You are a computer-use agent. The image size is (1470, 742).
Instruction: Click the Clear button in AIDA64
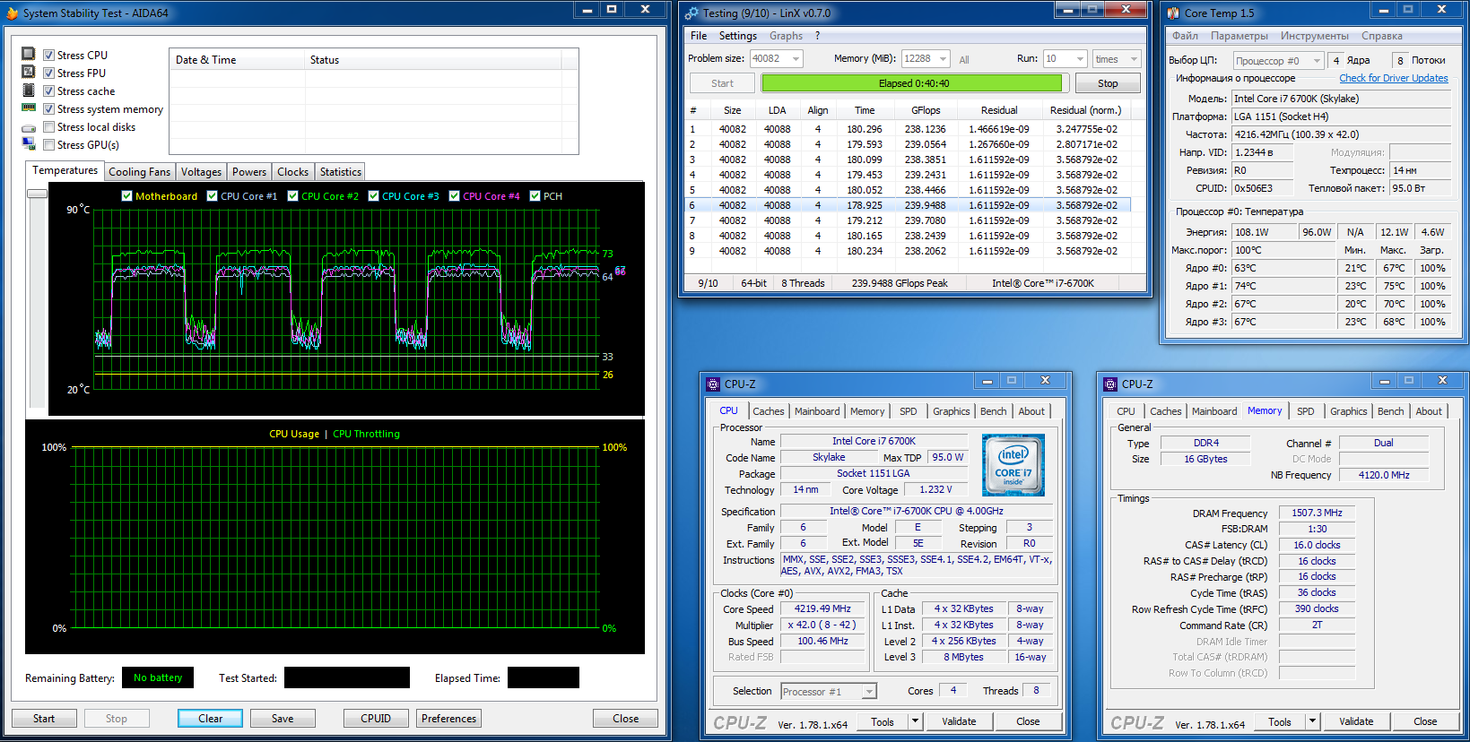click(x=210, y=719)
